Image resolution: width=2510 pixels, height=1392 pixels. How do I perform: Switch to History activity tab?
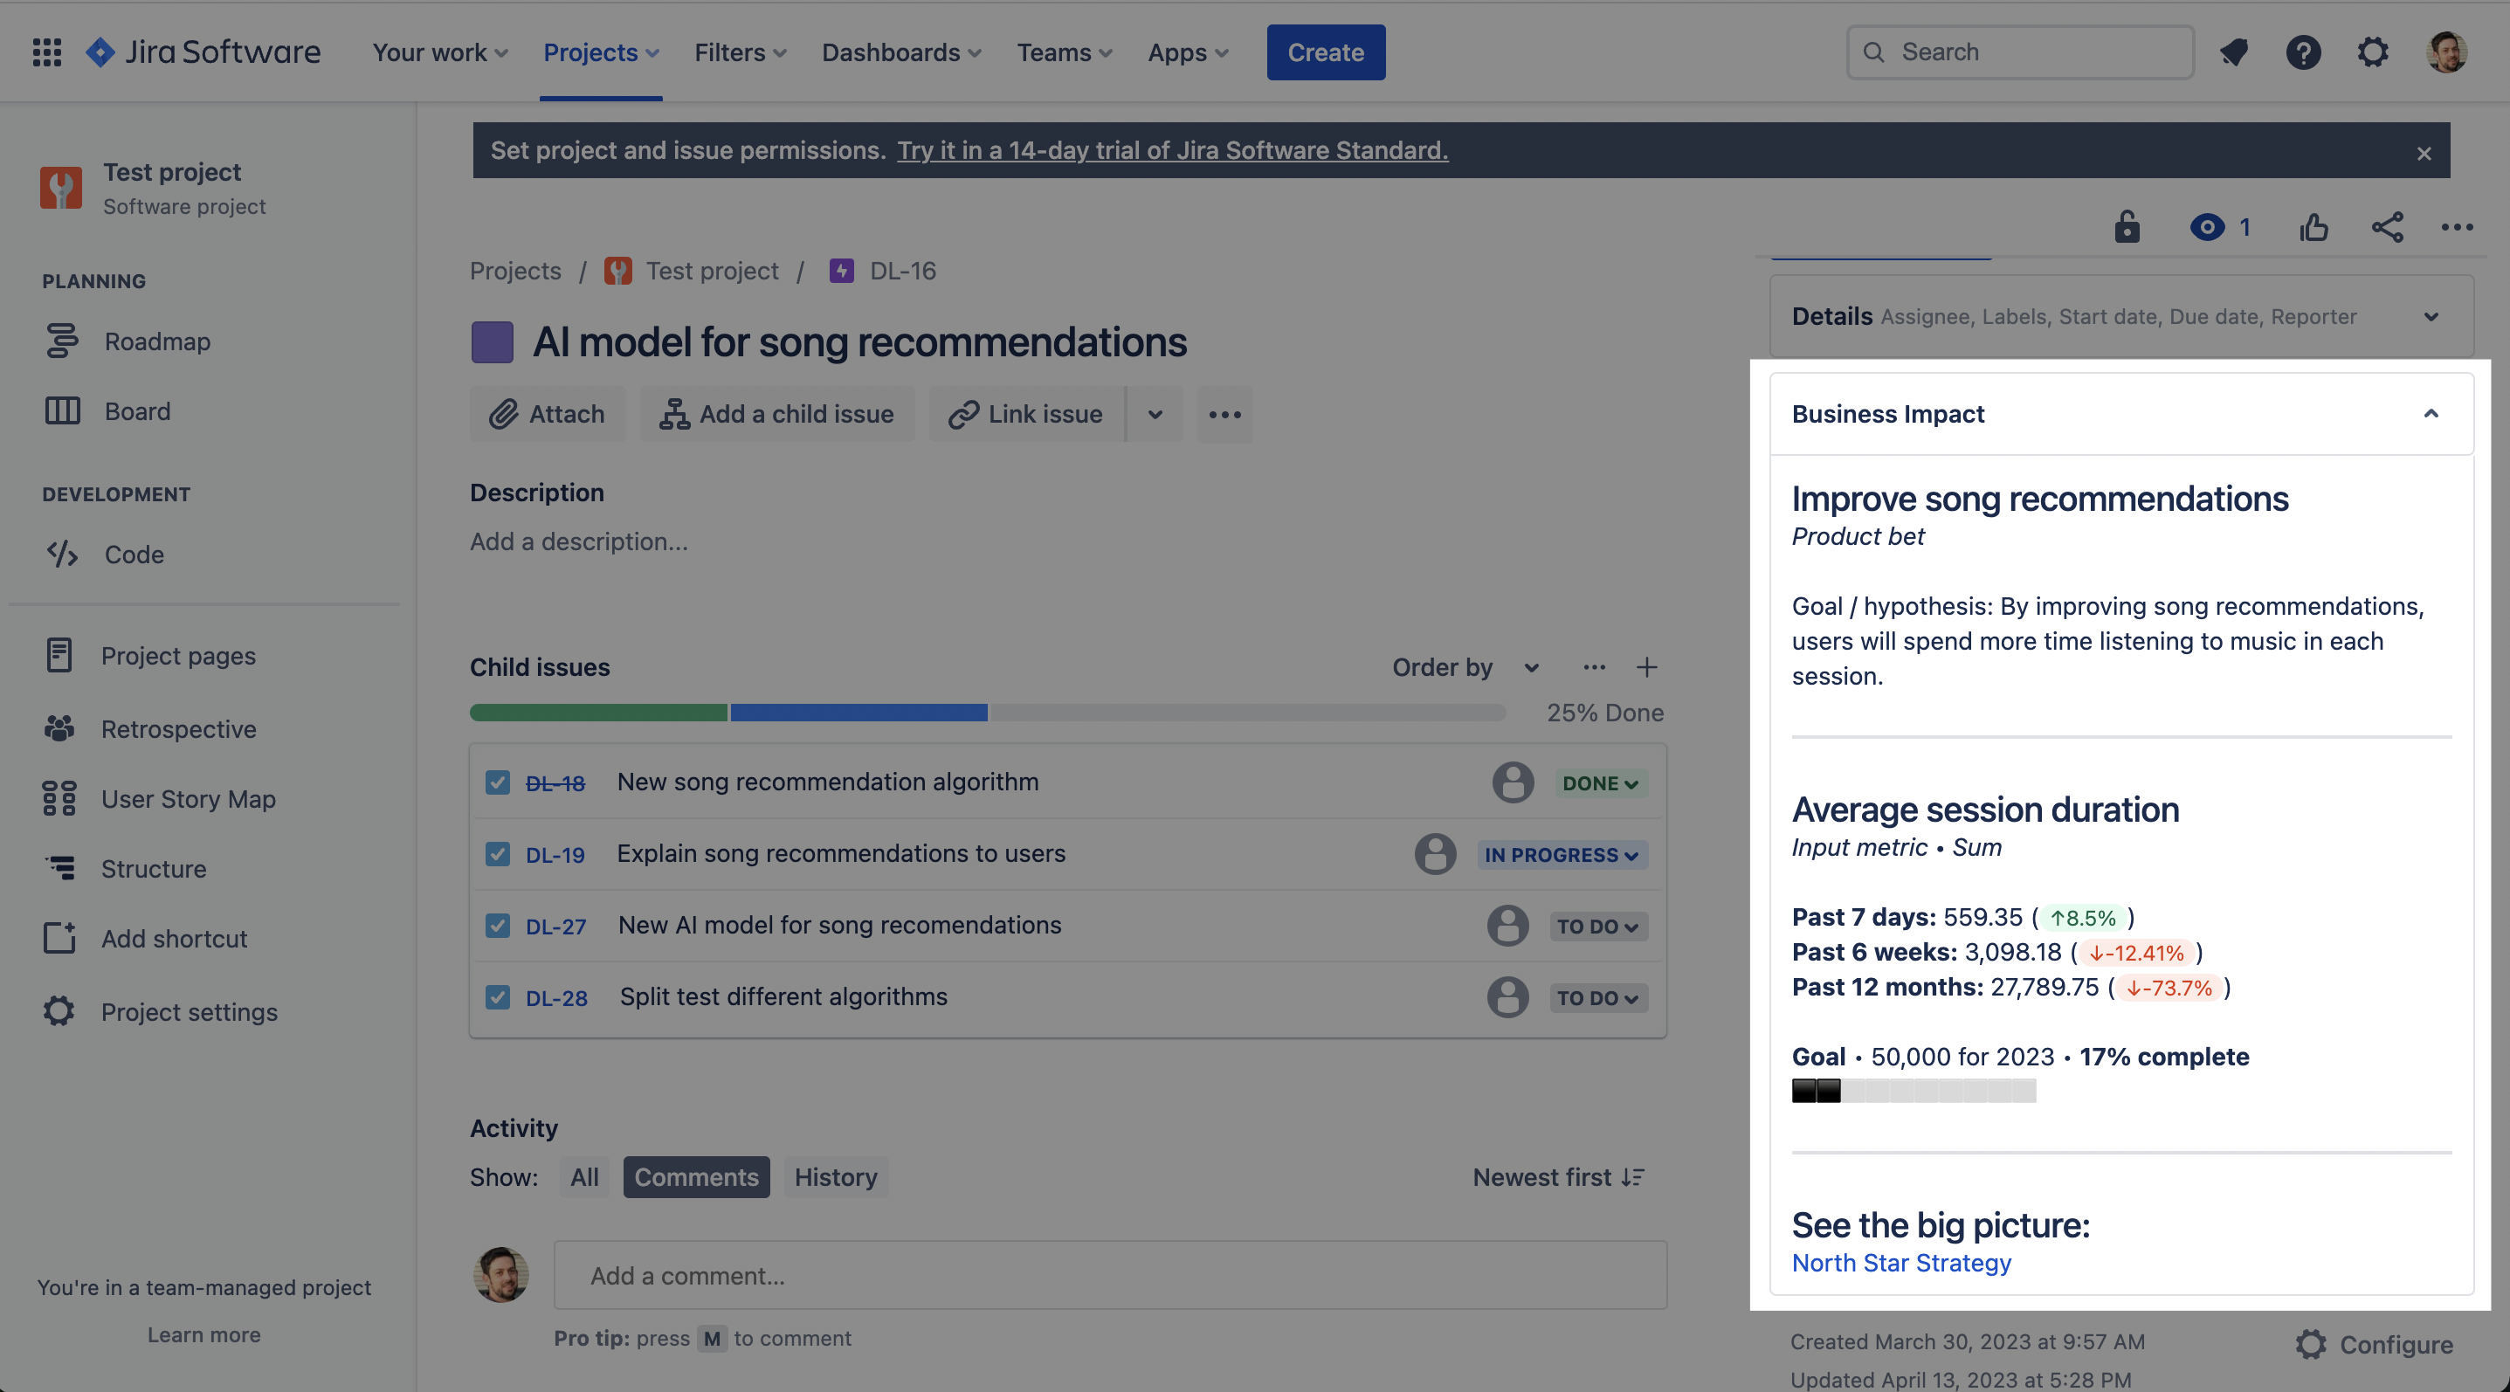(x=835, y=1176)
